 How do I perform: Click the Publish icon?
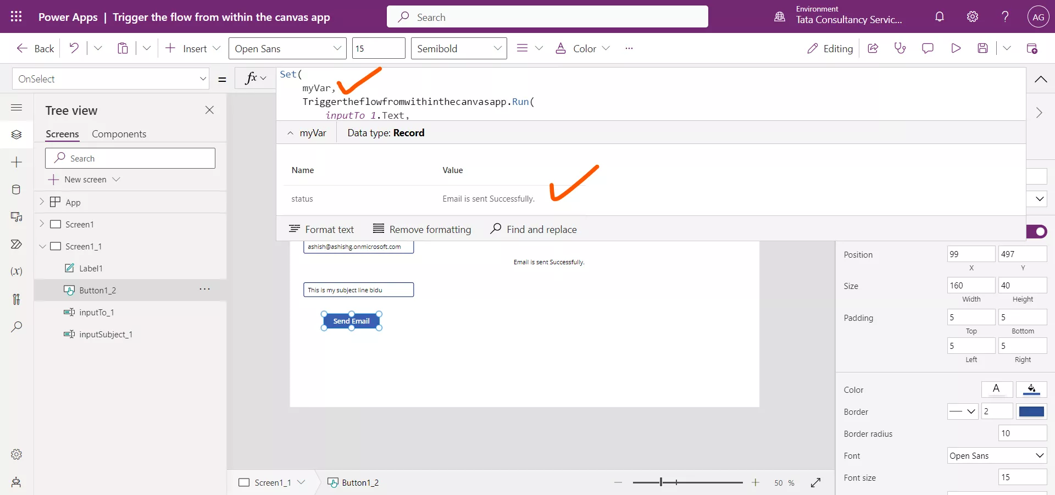(1032, 48)
